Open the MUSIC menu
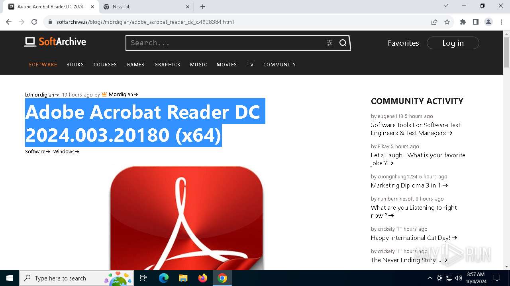The width and height of the screenshot is (510, 286). click(198, 64)
